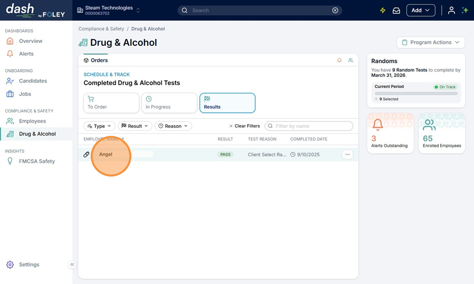Open the row options ellipsis for Angel
Image resolution: width=474 pixels, height=284 pixels.
[x=347, y=155]
